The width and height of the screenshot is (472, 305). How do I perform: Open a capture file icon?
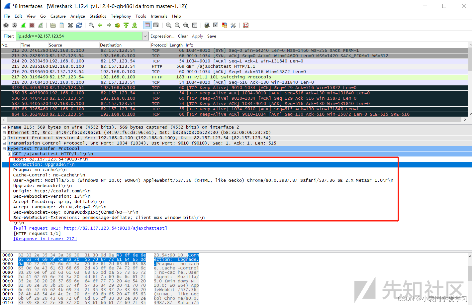53,25
